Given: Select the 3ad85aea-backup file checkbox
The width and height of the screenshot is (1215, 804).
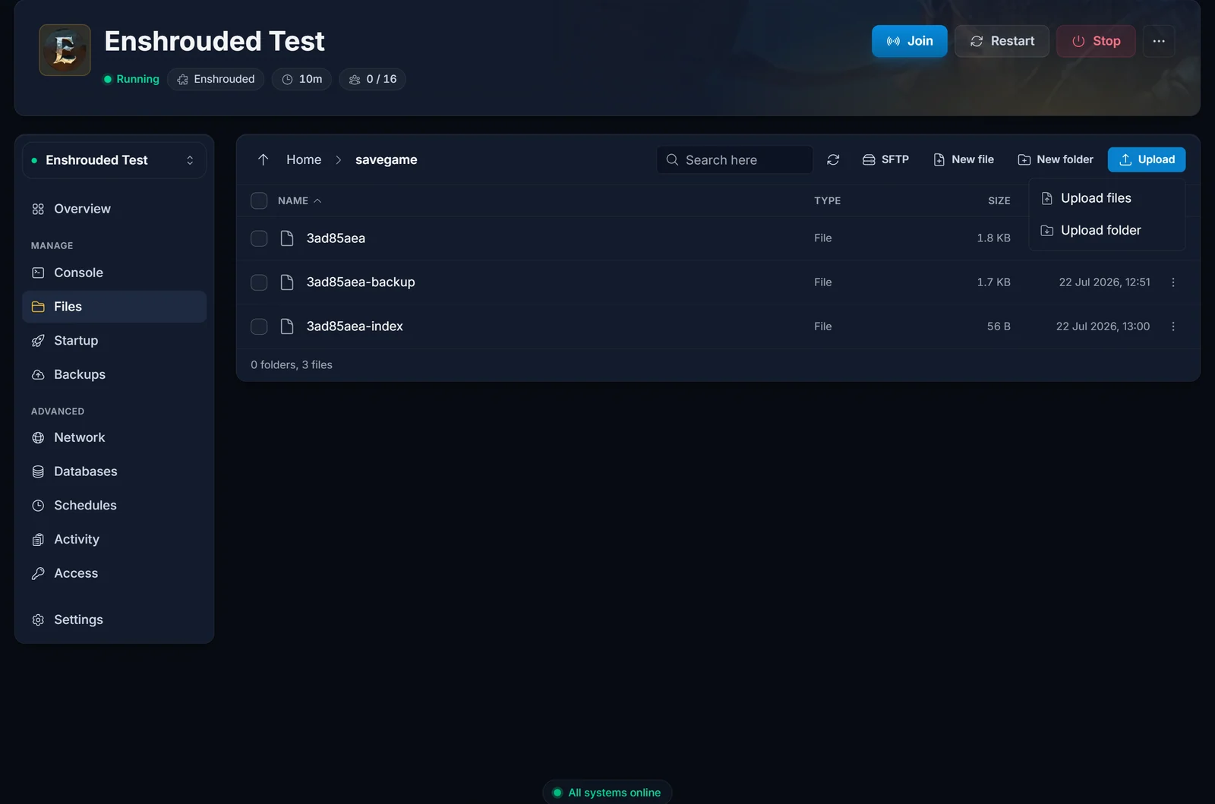Looking at the screenshot, I should coord(259,282).
